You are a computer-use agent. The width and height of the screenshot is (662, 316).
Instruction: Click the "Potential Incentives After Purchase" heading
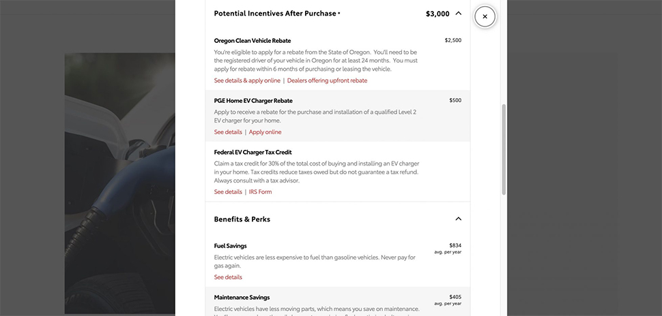[275, 14]
